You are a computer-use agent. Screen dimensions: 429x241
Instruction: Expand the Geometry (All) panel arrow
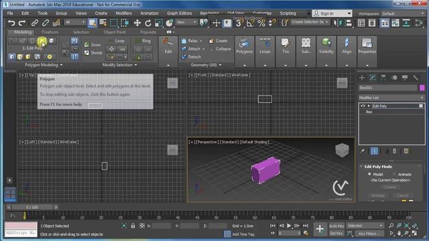click(x=221, y=65)
